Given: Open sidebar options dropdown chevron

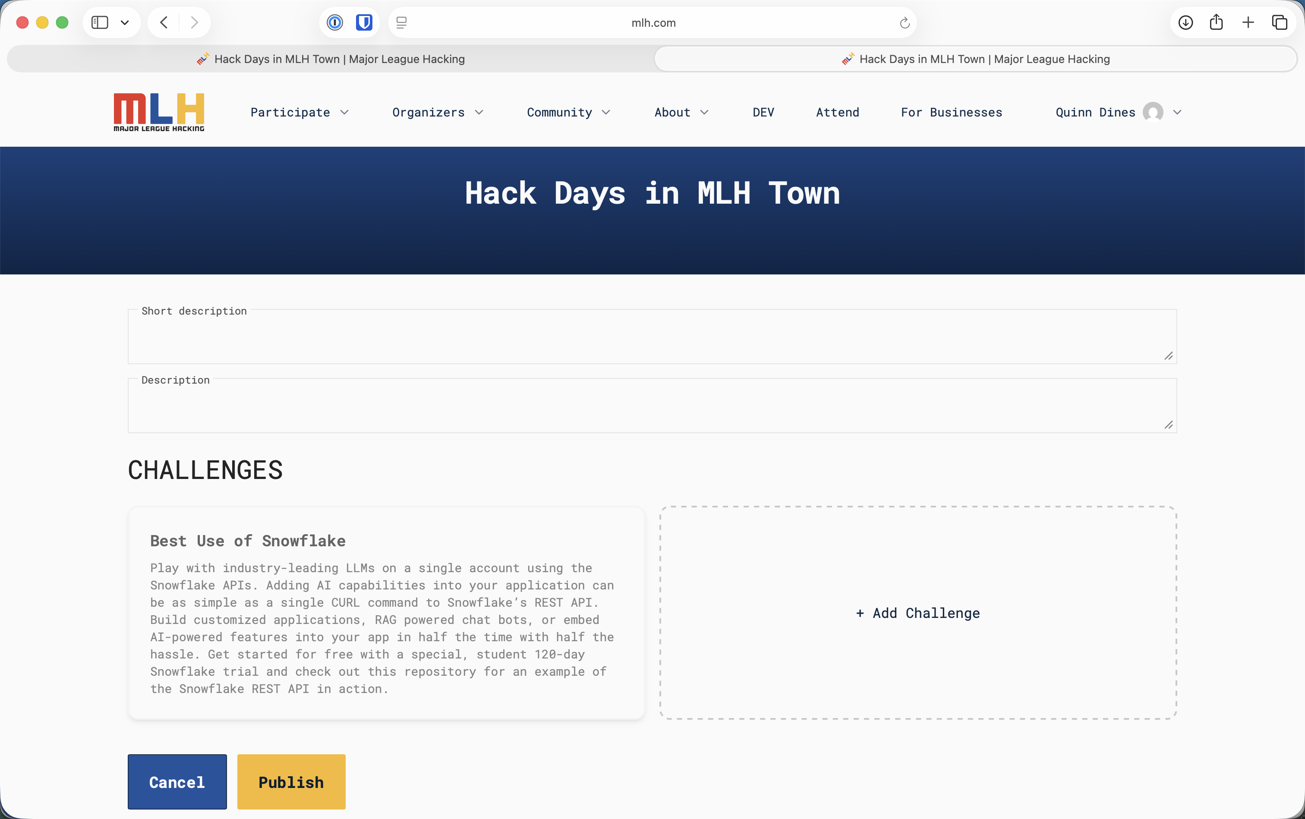Looking at the screenshot, I should click(x=125, y=23).
